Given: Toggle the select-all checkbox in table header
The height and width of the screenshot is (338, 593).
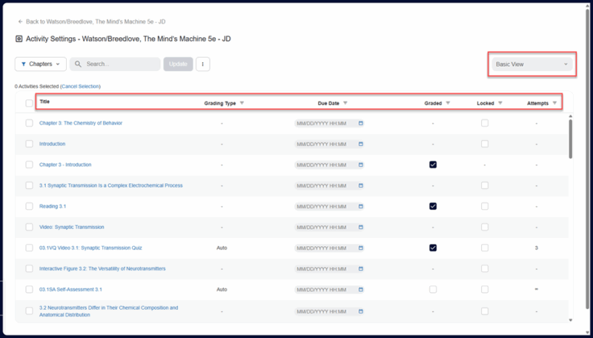Looking at the screenshot, I should pos(29,103).
